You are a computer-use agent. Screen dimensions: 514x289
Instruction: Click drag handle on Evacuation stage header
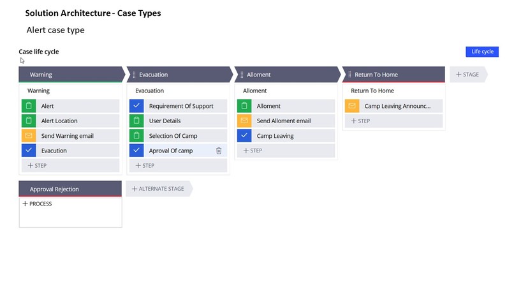click(134, 75)
